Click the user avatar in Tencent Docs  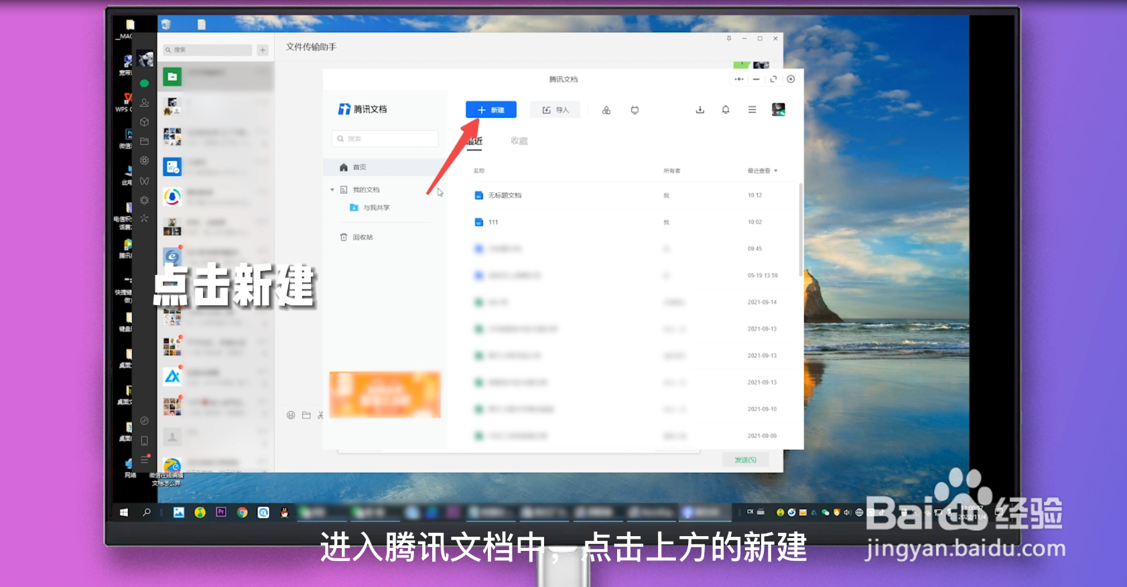click(x=778, y=110)
